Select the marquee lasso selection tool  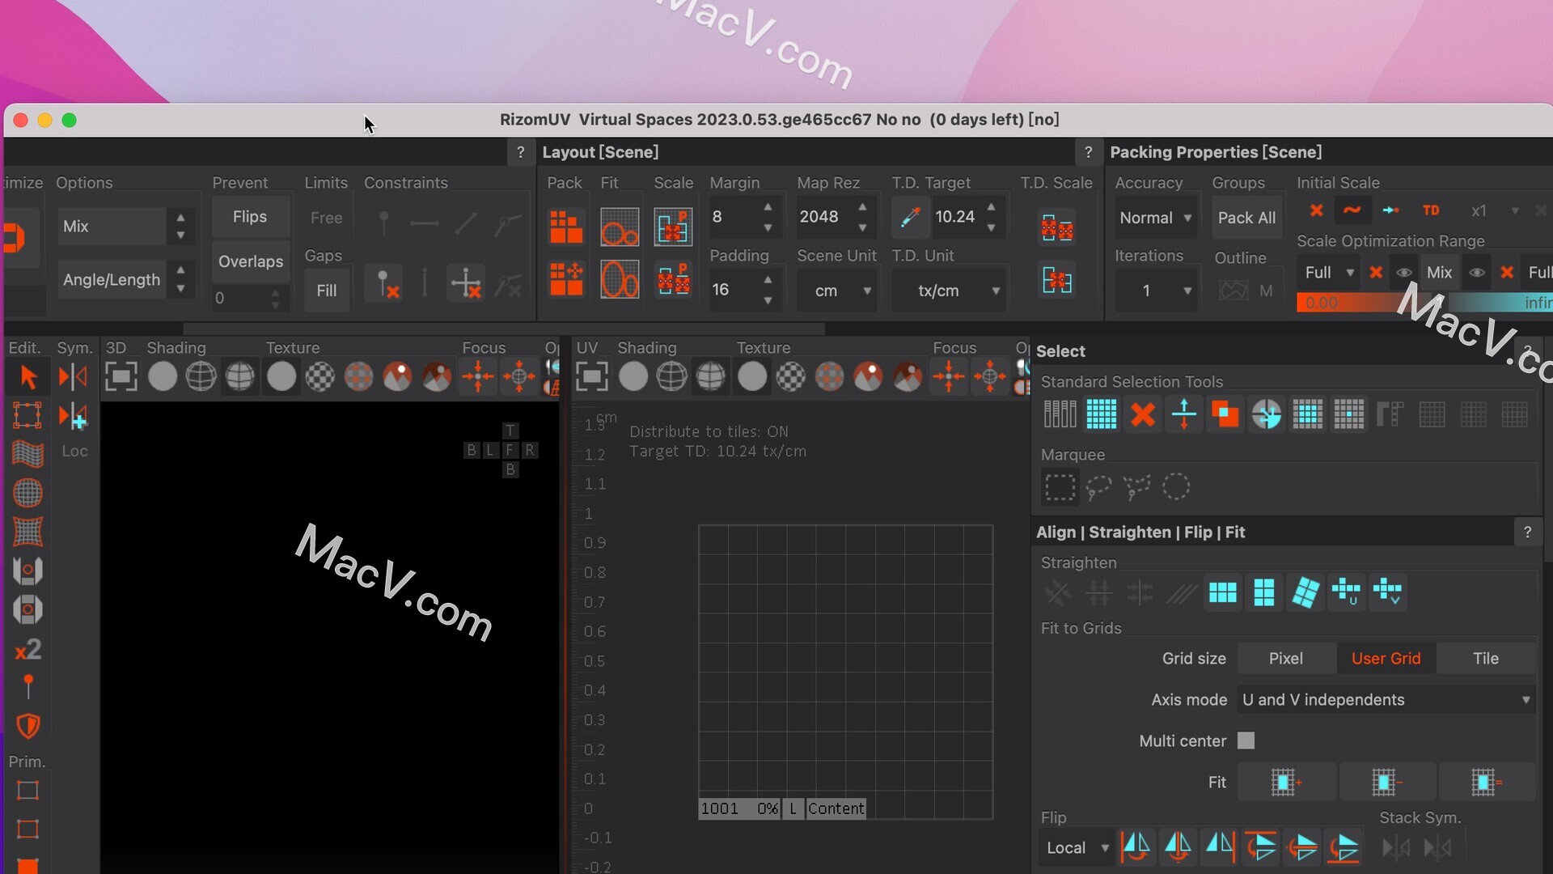(1098, 488)
